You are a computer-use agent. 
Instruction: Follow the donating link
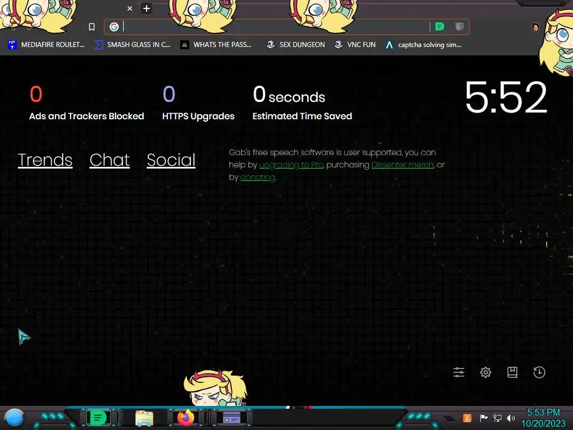257,177
